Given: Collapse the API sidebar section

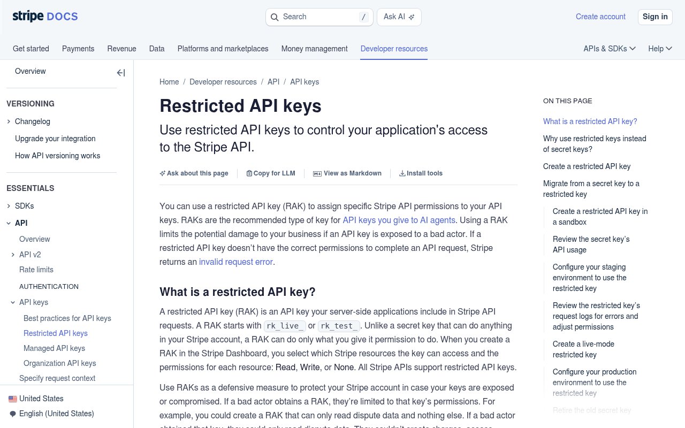Looking at the screenshot, I should pyautogui.click(x=9, y=223).
